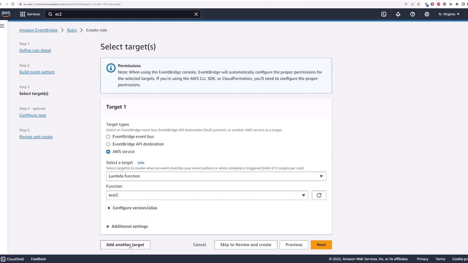Viewport: 468px width, 263px height.
Task: Click the Cancel button
Action: [200, 245]
